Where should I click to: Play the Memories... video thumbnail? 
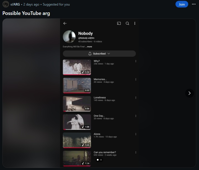(x=77, y=85)
